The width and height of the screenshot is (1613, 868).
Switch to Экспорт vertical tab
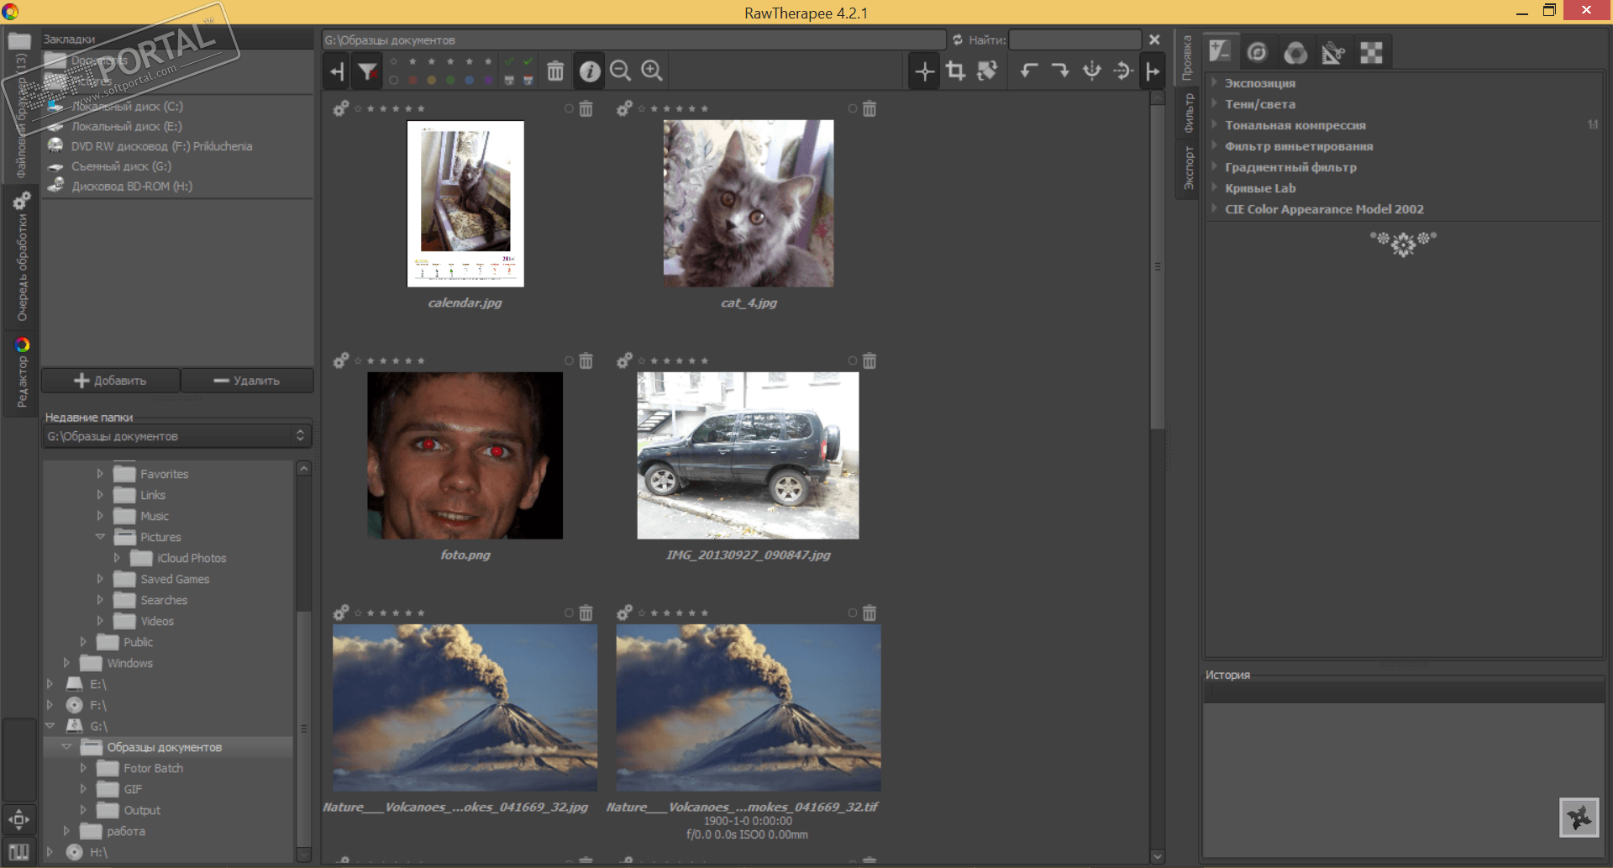tap(1187, 168)
